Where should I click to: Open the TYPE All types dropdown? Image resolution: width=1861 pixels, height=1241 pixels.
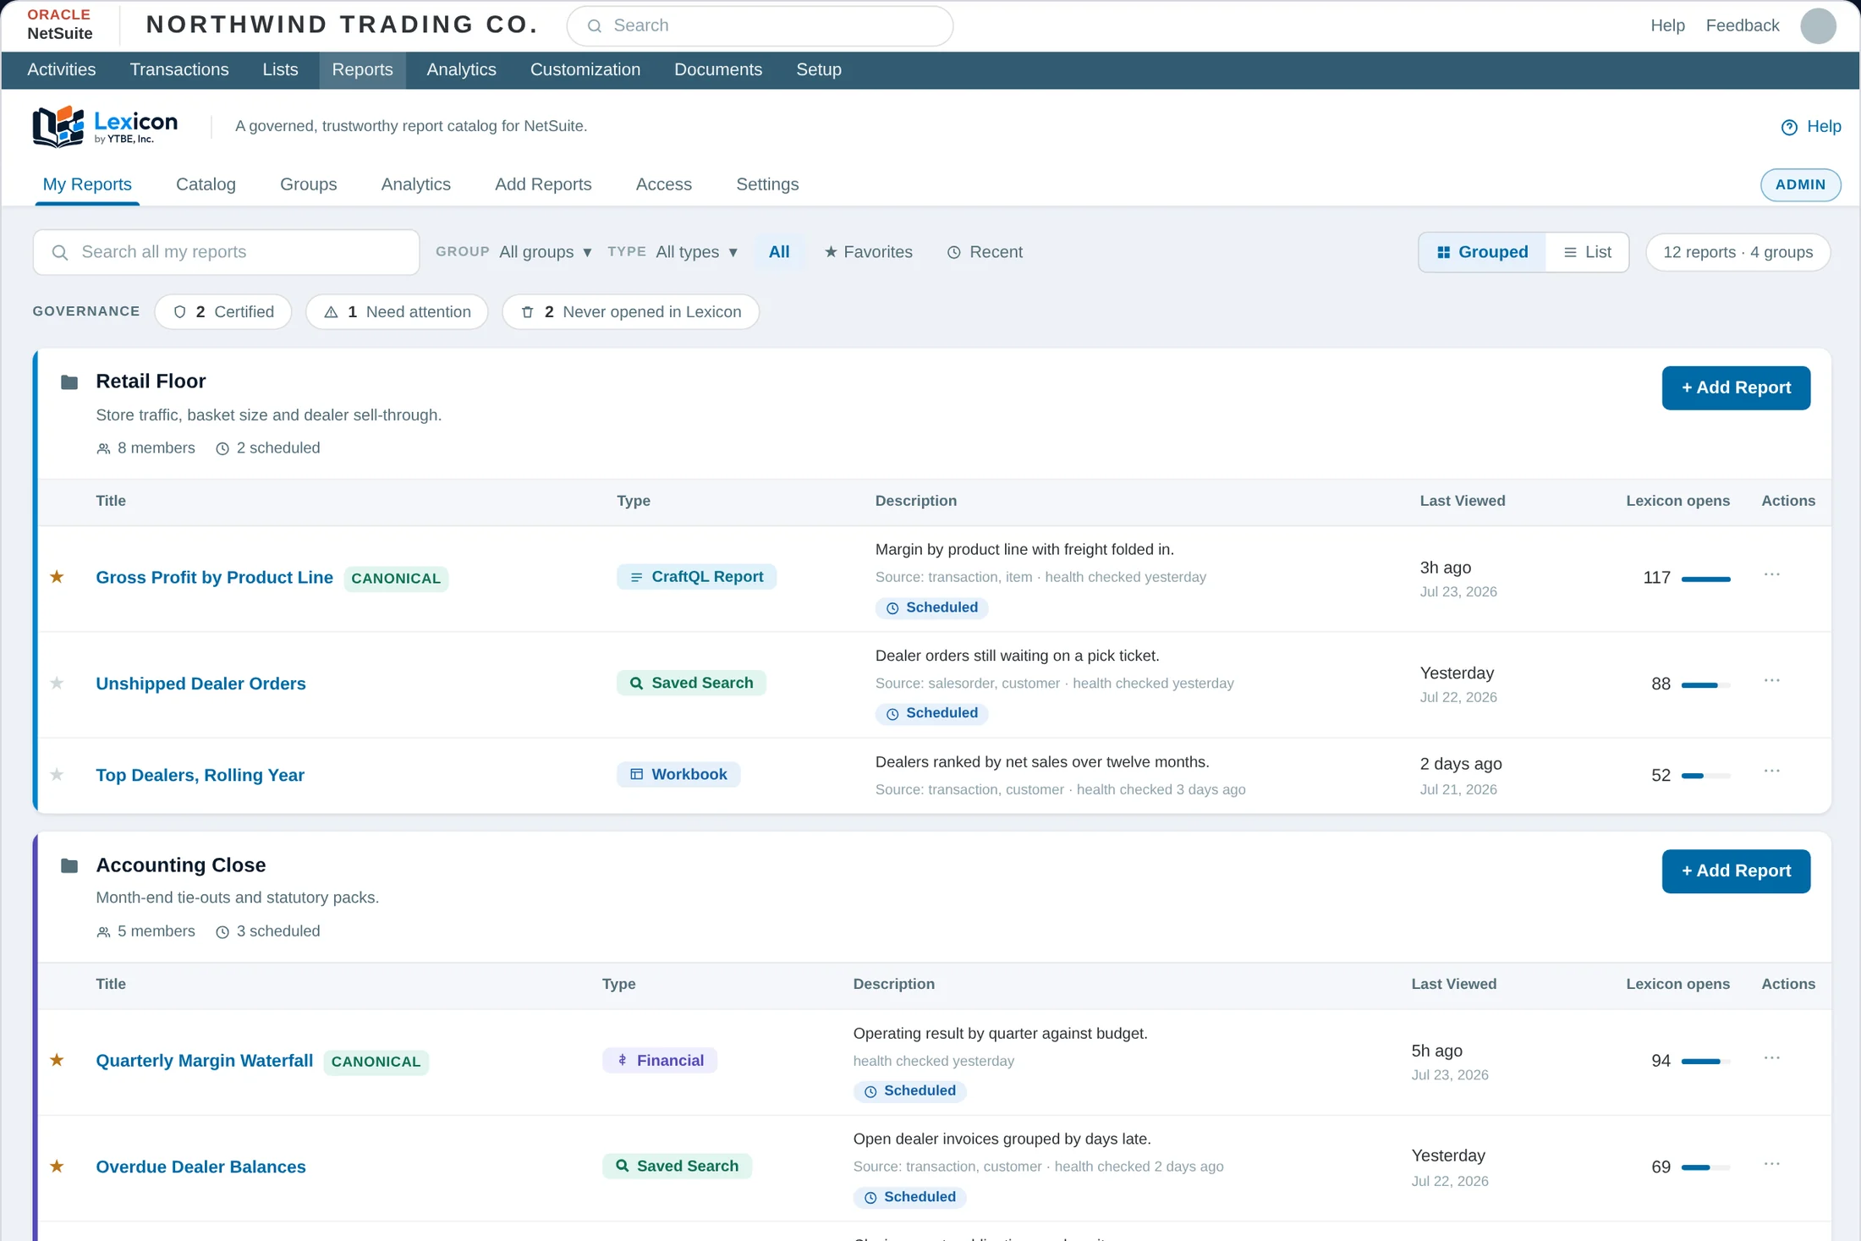click(696, 252)
